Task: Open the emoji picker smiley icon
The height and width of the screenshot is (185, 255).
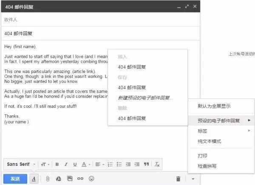Action: [x=91, y=179]
